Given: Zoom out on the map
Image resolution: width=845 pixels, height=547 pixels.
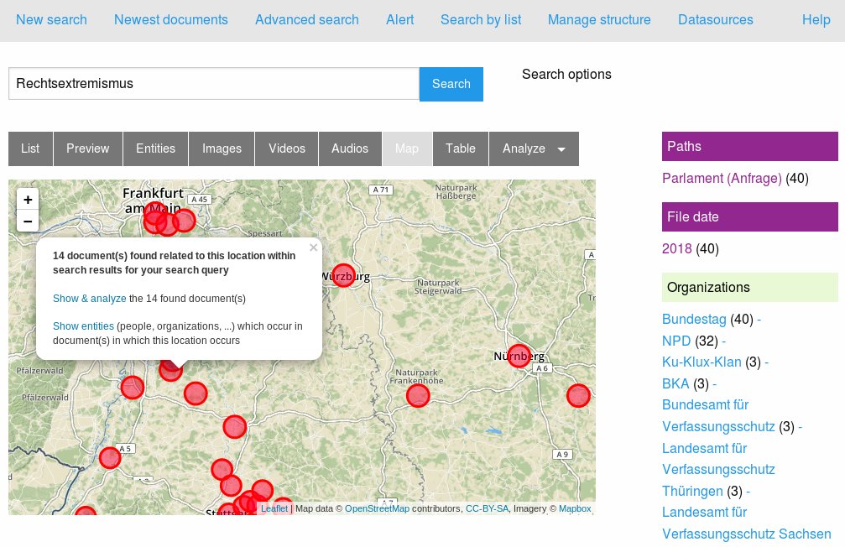Looking at the screenshot, I should pyautogui.click(x=28, y=221).
